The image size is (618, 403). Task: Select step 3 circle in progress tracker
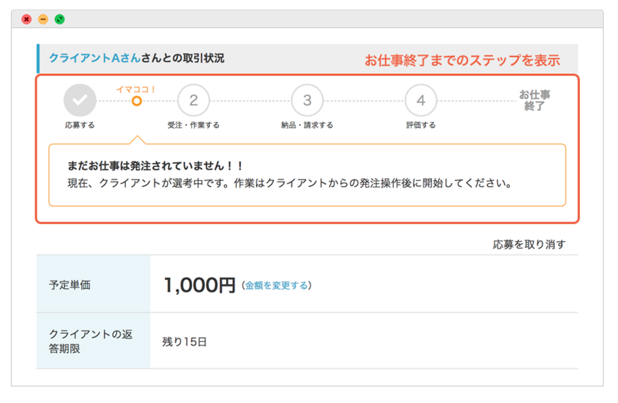click(x=307, y=100)
